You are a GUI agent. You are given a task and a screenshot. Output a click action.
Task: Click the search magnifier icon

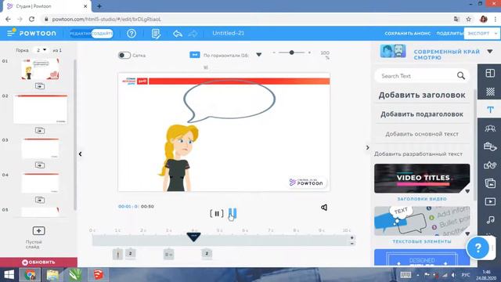tap(461, 76)
